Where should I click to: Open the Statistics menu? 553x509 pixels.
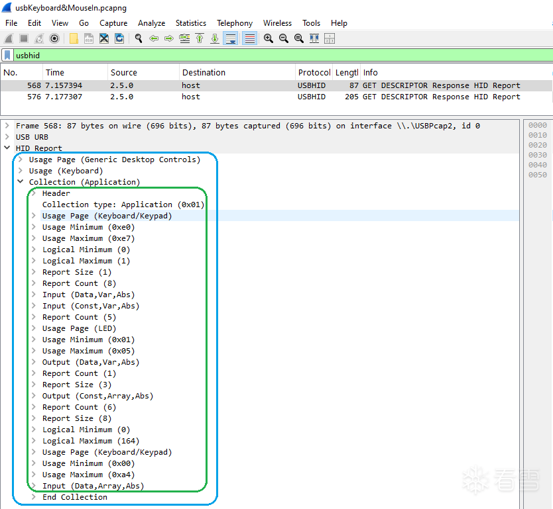tap(190, 23)
